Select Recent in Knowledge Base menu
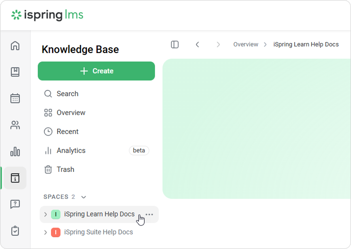Viewport: 351px width, 249px height. tap(67, 132)
